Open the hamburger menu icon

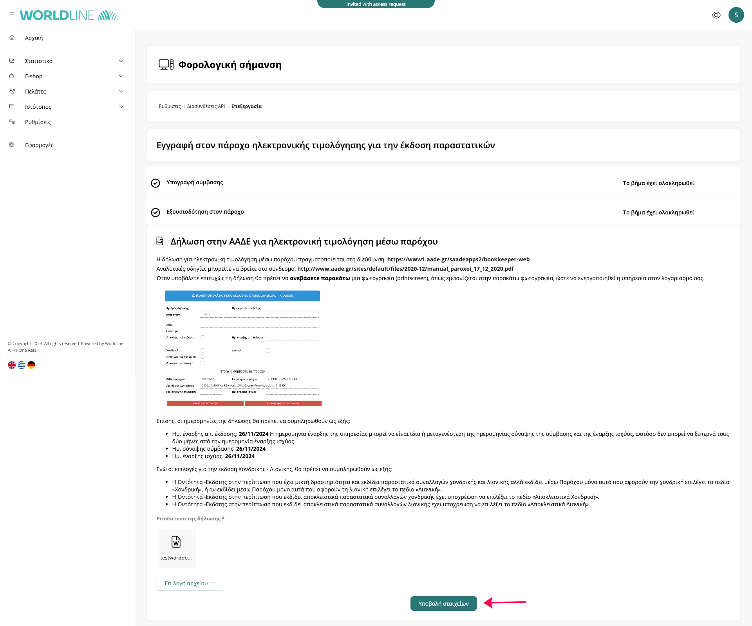tap(12, 15)
